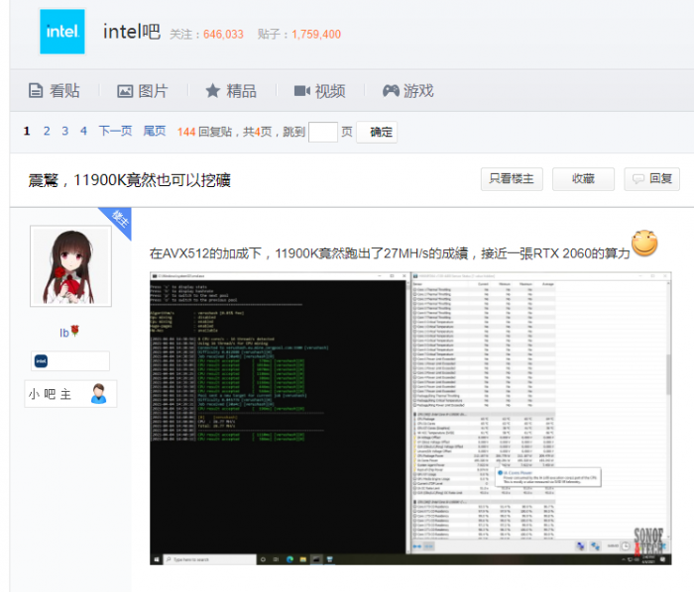The image size is (694, 592).
Task: Go to page 2 of the thread
Action: tap(47, 132)
